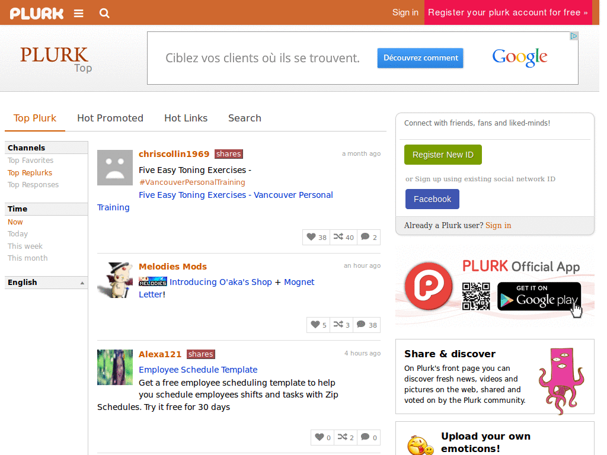Open Melodies Mods avatar thumbnail
This screenshot has width=607, height=455.
pos(115,280)
